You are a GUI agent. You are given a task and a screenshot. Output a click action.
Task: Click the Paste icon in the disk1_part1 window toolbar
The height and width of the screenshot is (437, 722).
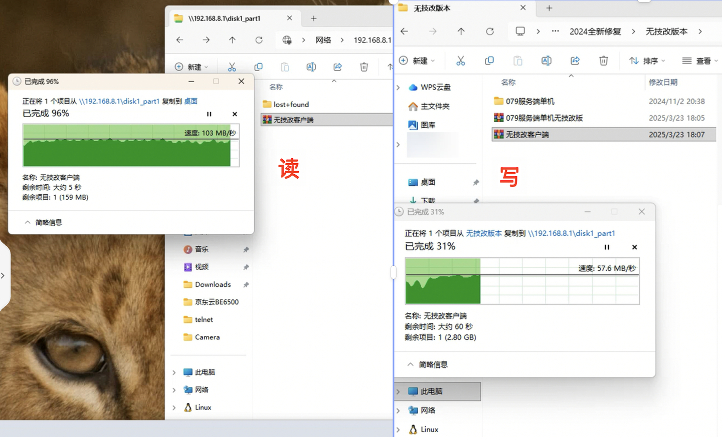(285, 67)
